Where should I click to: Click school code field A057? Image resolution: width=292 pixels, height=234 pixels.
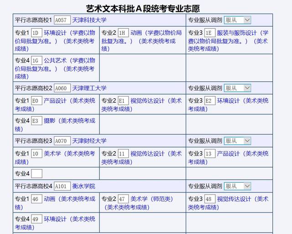pos(62,20)
